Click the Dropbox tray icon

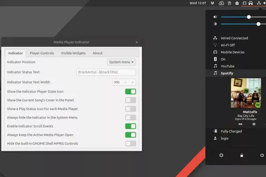212,3
